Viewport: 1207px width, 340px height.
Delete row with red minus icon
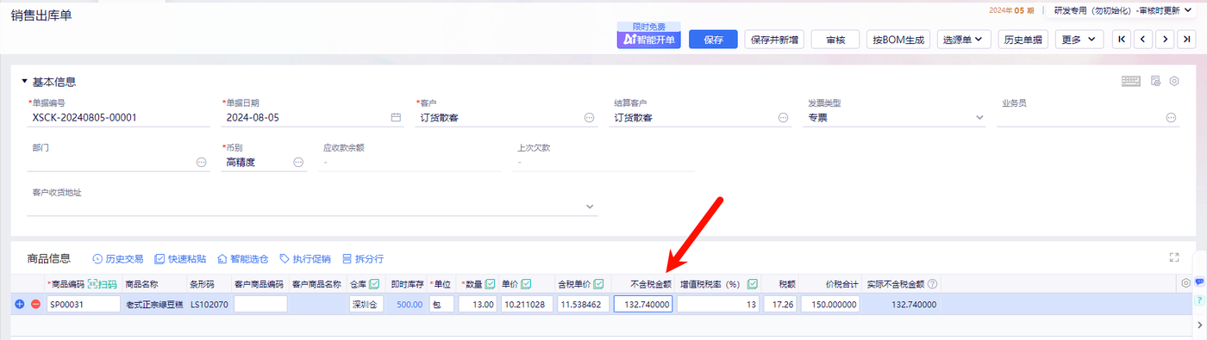(35, 304)
